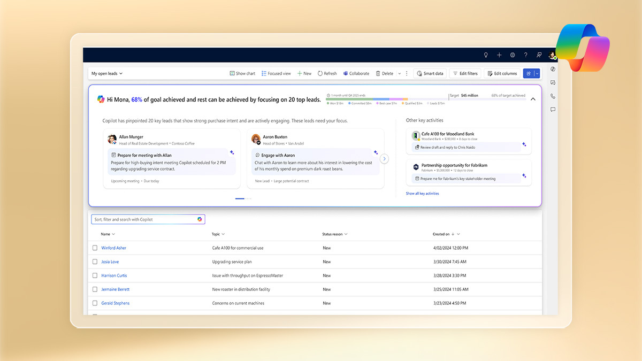This screenshot has height=361, width=642.
Task: Open the settings gear in the header
Action: click(x=513, y=55)
